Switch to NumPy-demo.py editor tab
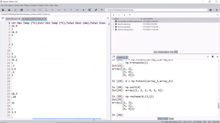Viewport: 220px width, 123px height. pos(12,19)
